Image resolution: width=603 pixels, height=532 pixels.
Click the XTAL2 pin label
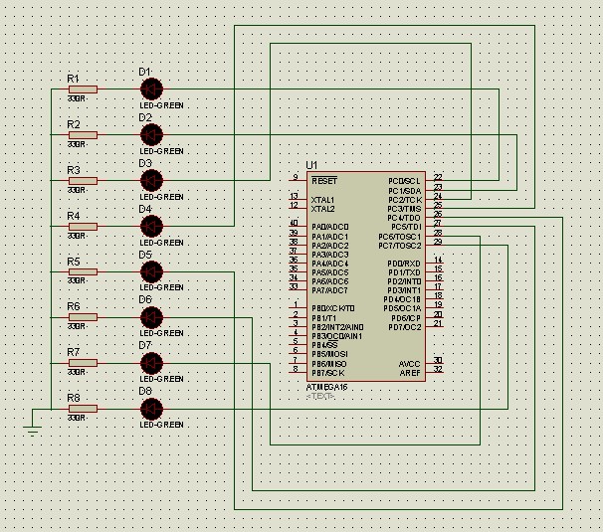[x=322, y=209]
